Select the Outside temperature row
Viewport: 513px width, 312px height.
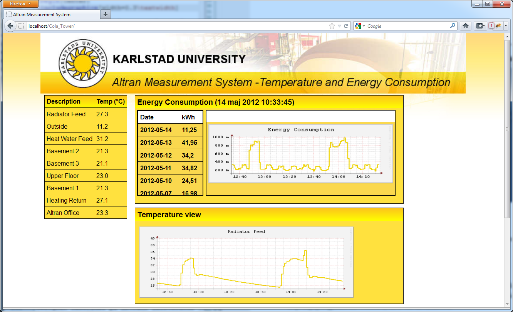(85, 126)
